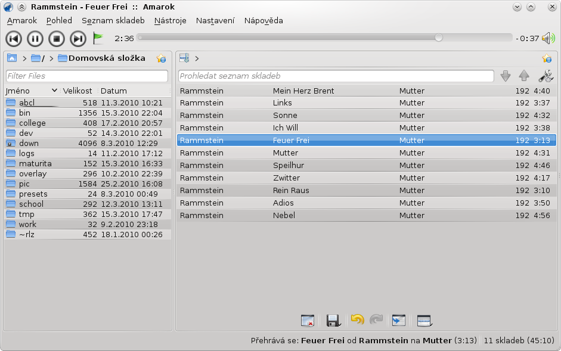Open the ~rlz folder
Viewport: 561px width, 351px height.
coord(26,234)
